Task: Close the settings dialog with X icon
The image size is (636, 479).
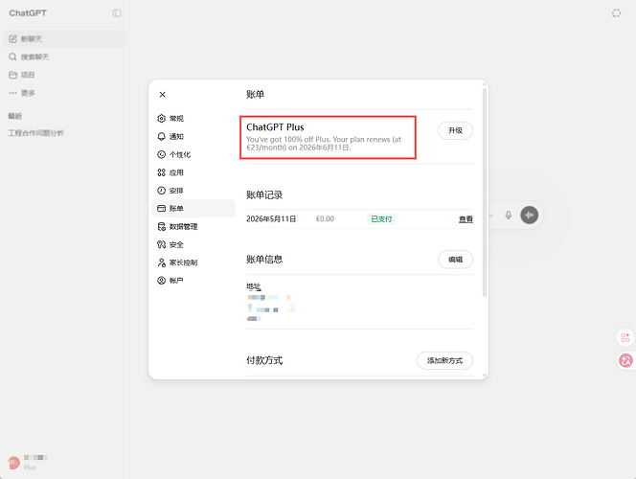Action: click(162, 95)
